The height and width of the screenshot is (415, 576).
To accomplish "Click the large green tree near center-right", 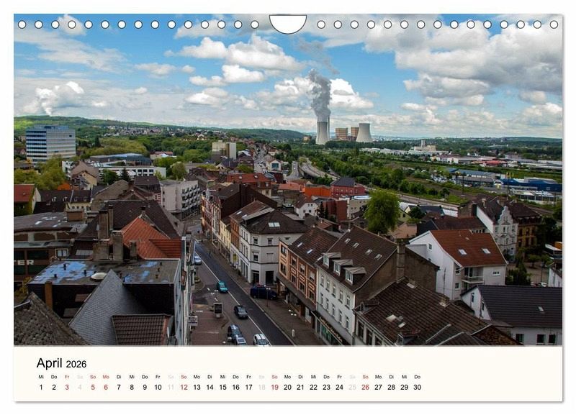I will click(x=382, y=211).
